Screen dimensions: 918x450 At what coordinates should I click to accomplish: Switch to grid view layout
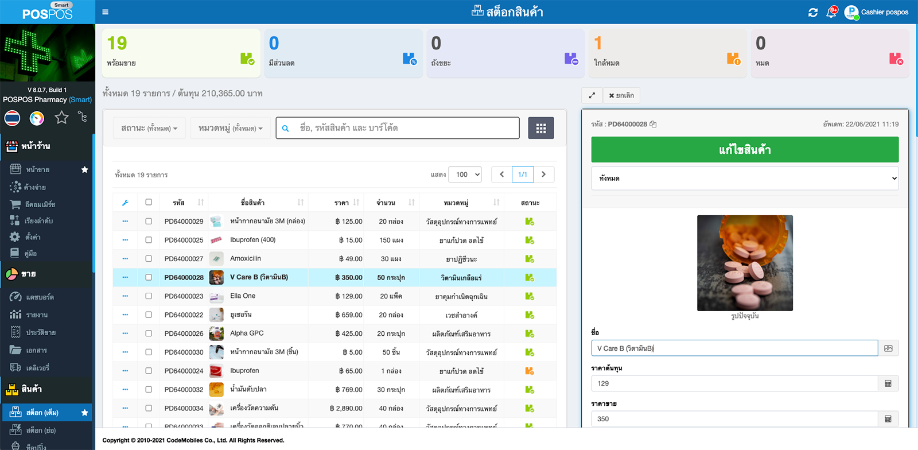click(540, 128)
